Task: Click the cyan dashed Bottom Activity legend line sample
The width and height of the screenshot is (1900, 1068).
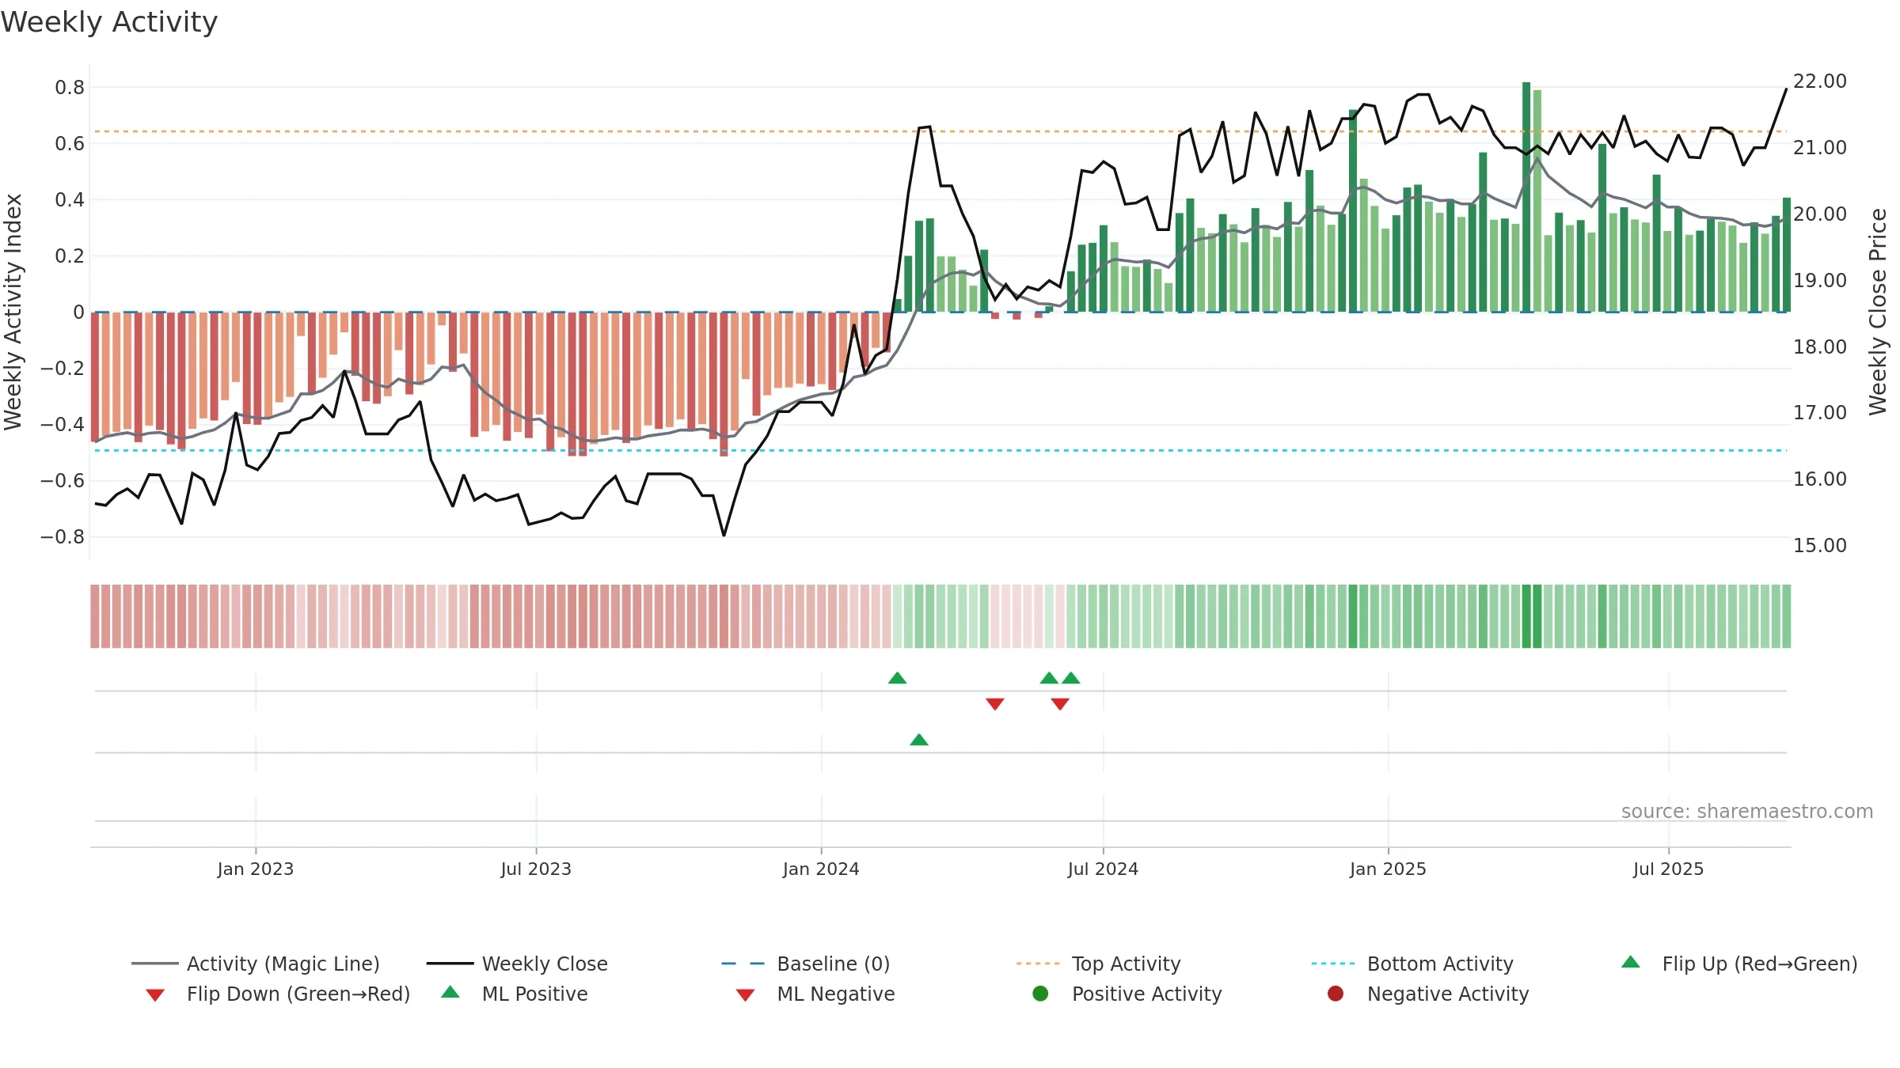Action: pyautogui.click(x=1333, y=964)
